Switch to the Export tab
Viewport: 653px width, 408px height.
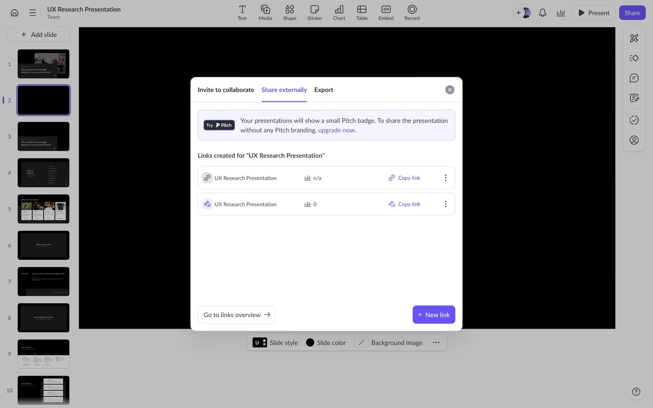323,90
